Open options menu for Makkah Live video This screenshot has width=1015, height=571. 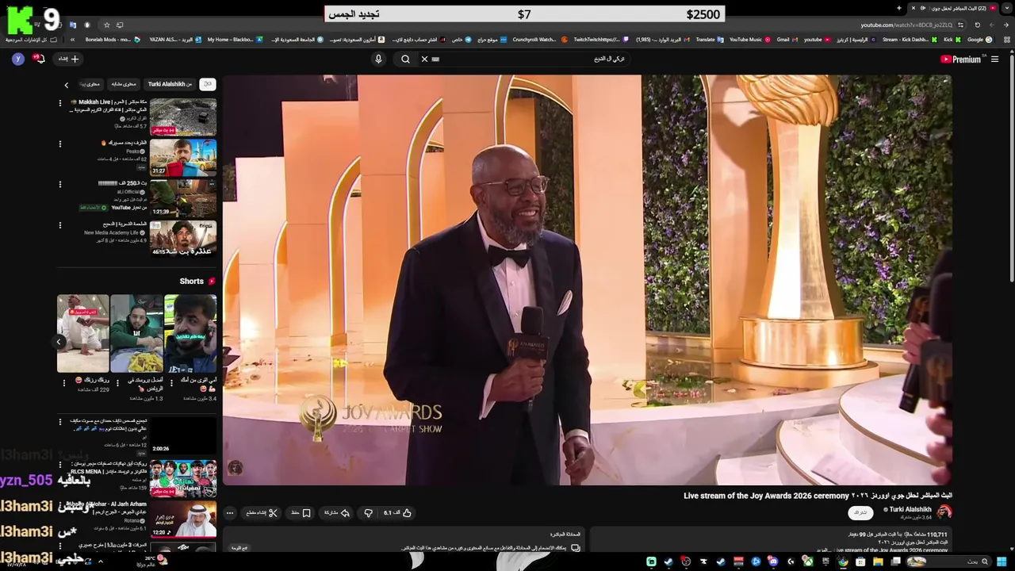(59, 103)
